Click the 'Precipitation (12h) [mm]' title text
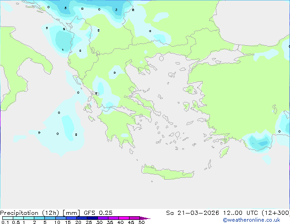 click(x=40, y=213)
